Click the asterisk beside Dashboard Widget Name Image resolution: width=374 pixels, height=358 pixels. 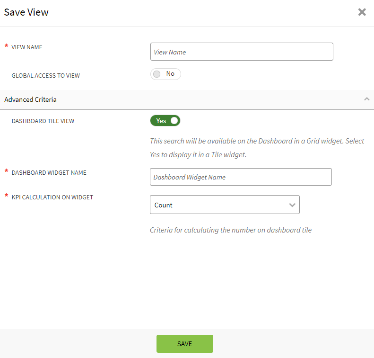tap(7, 171)
